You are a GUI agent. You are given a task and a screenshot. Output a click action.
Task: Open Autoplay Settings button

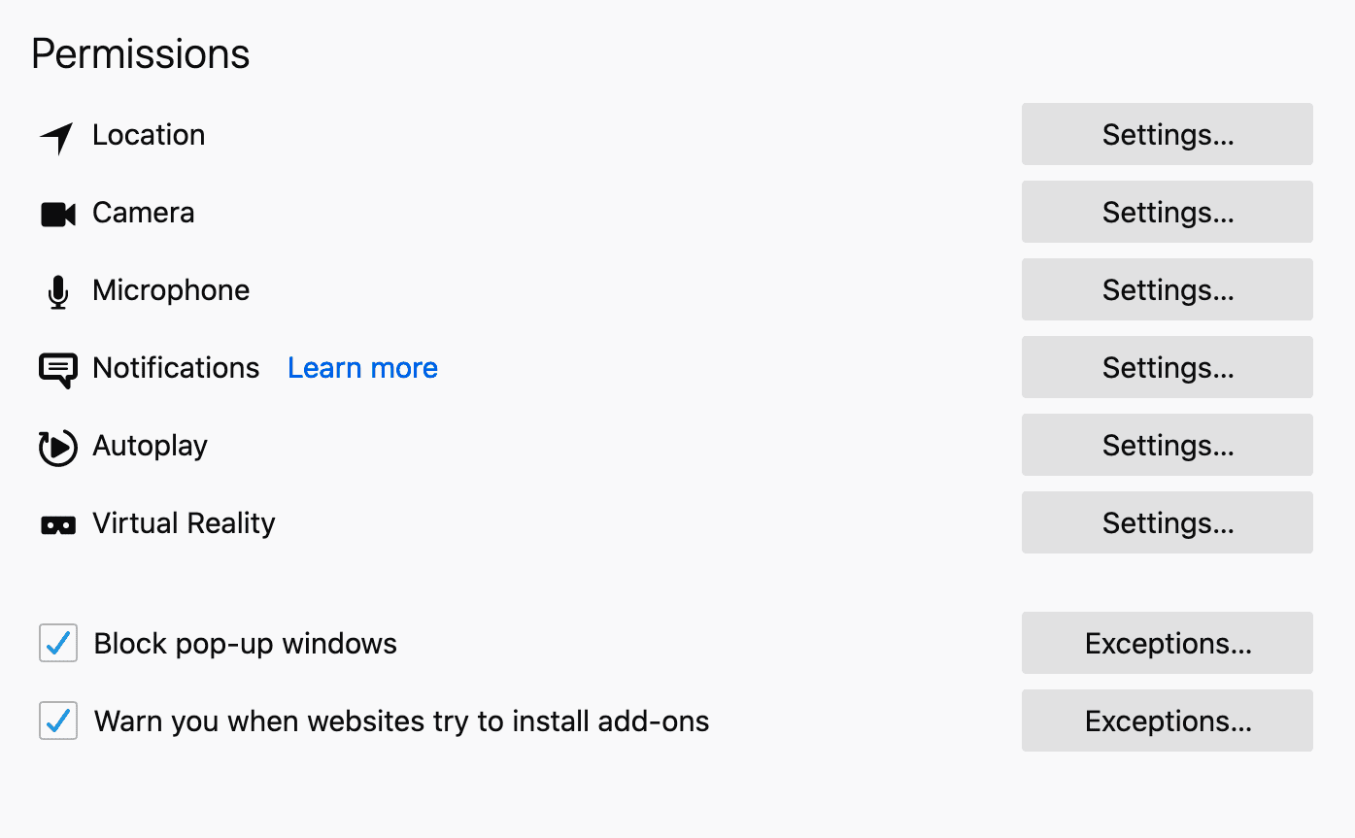coord(1168,445)
